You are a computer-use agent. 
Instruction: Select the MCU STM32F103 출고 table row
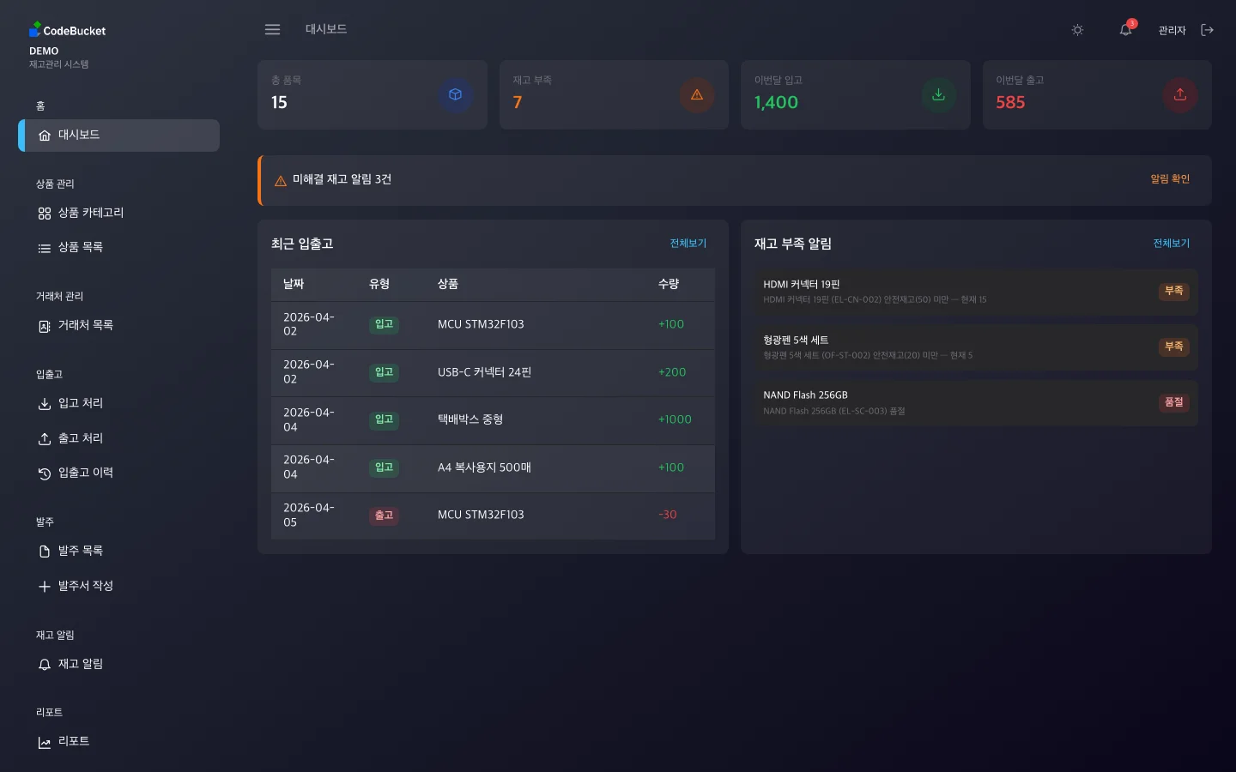click(x=494, y=516)
